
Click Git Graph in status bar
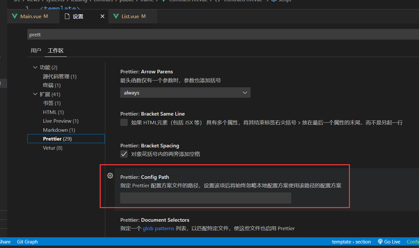tap(27, 242)
